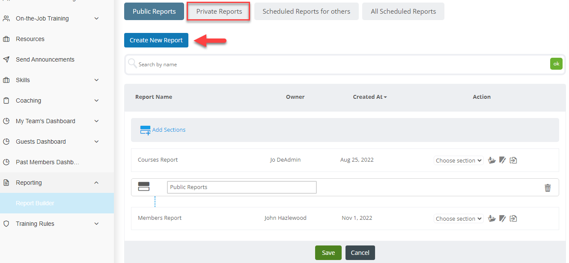This screenshot has width=569, height=263.
Task: Click the search magnifier icon
Action: [132, 64]
